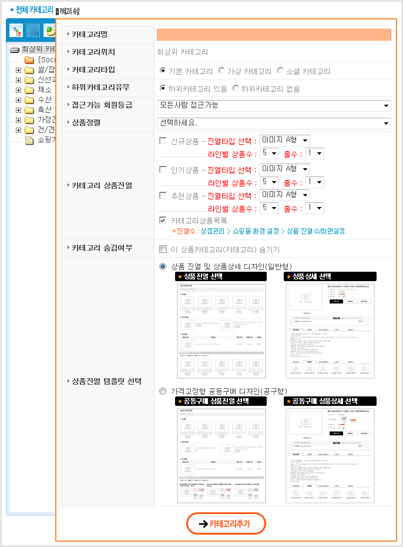Screen dimensions: 403x547
Task: Enable the 신규상품 checkbox
Action: 163,141
